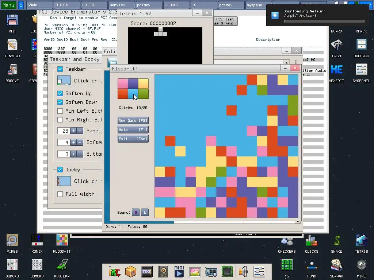
Task: Start a New Game in Flood-it
Action: 133,120
